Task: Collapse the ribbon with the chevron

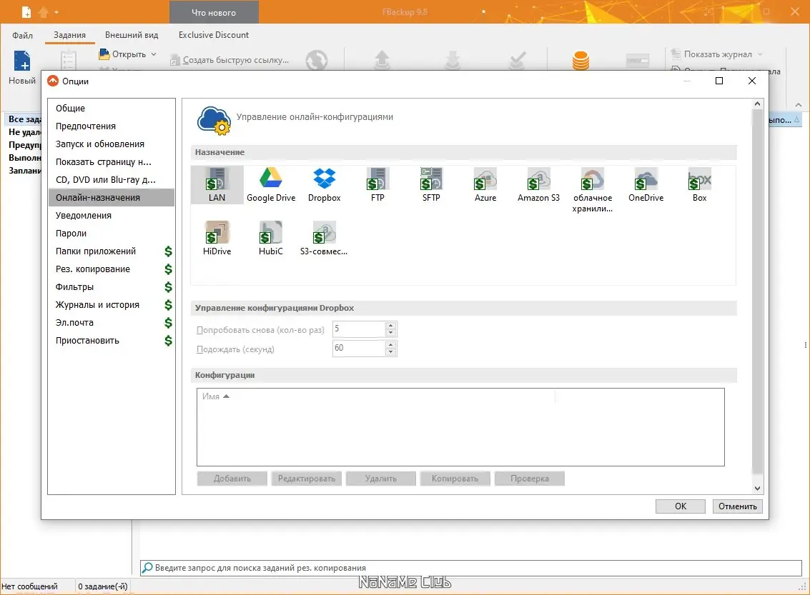Action: 798,105
